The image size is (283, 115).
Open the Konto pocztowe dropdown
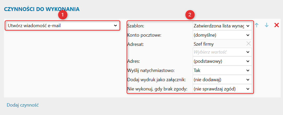222,35
